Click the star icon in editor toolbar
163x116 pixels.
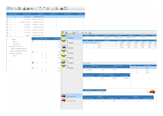tap(70, 33)
